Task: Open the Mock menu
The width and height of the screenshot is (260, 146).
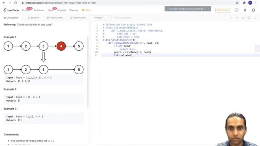Action: pos(51,10)
